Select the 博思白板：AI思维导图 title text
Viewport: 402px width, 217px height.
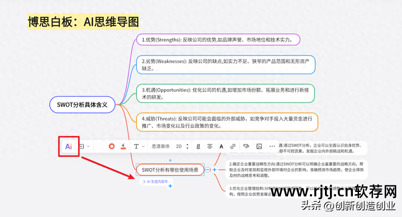click(83, 22)
